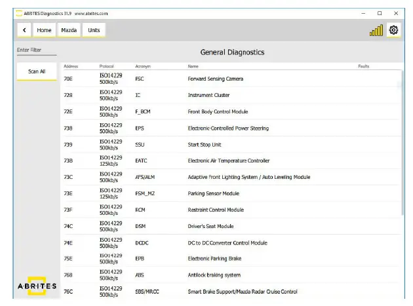The height and width of the screenshot is (306, 413).
Task: Minimize the ABRITES Diagnostics window
Action: click(363, 13)
